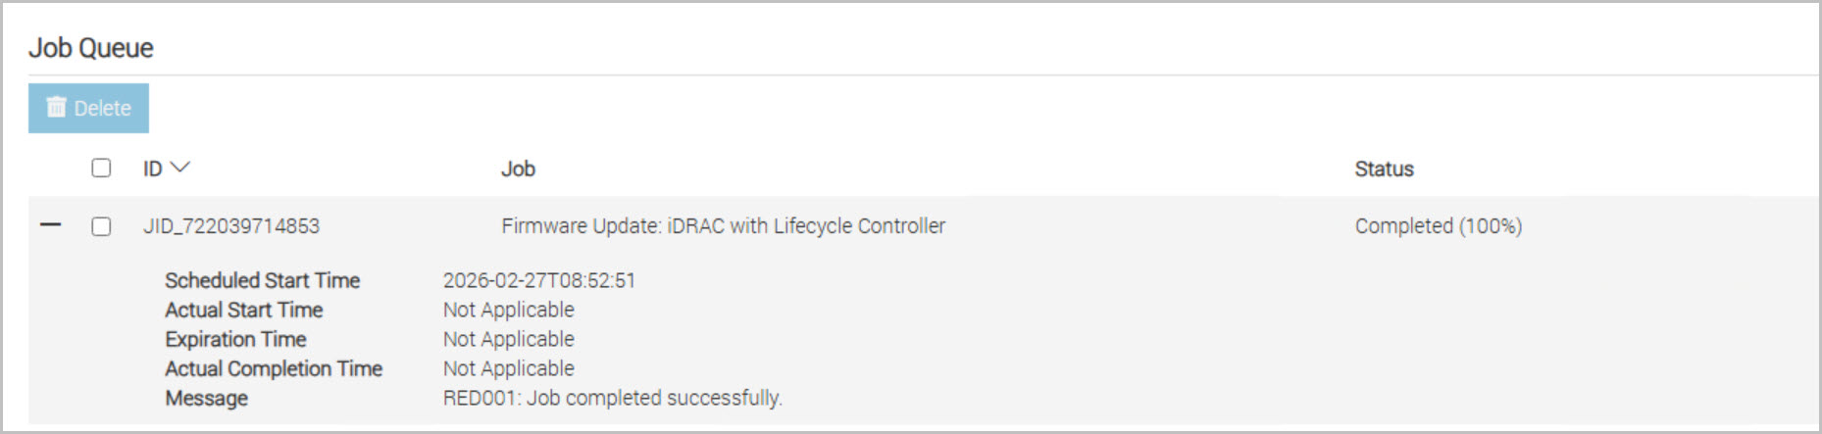Tick the select-all checkbox in header row
Image resolution: width=1822 pixels, height=434 pixels.
[101, 168]
